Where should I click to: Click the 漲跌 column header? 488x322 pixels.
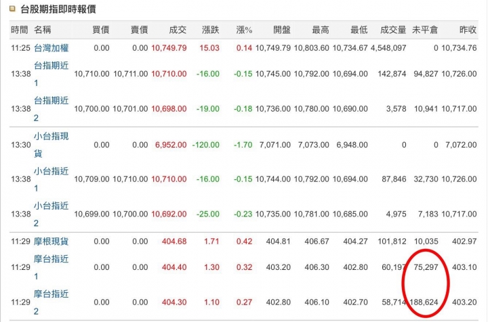pyautogui.click(x=211, y=30)
